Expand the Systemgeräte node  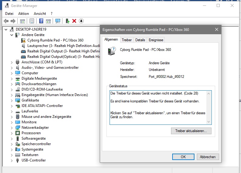[12, 150]
